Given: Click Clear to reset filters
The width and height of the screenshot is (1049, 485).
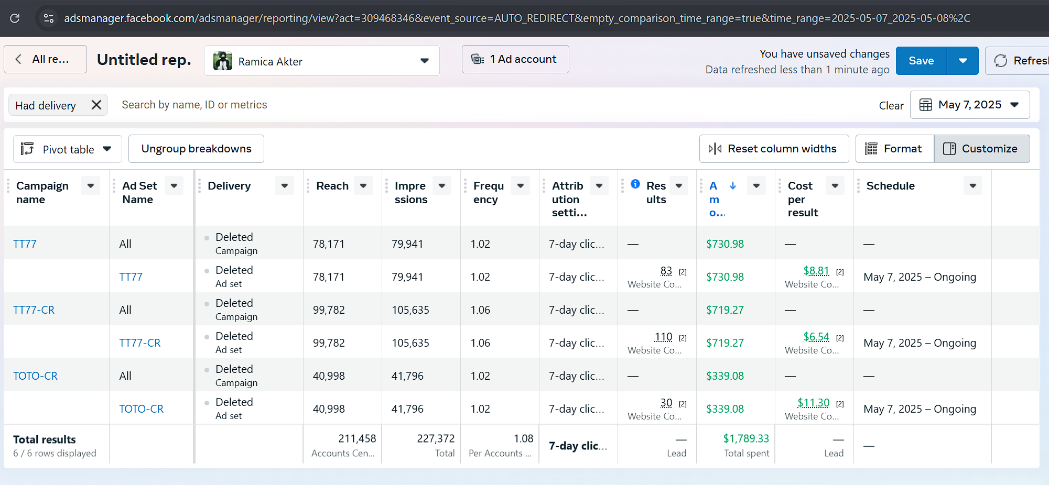Looking at the screenshot, I should [891, 105].
